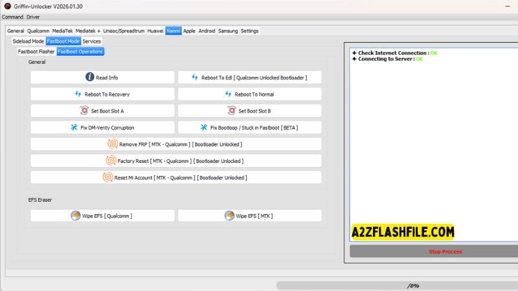Viewport: 518px width, 291px height.
Task: Click the Griffin-Unlocker app icon in the title bar
Action: [7, 6]
